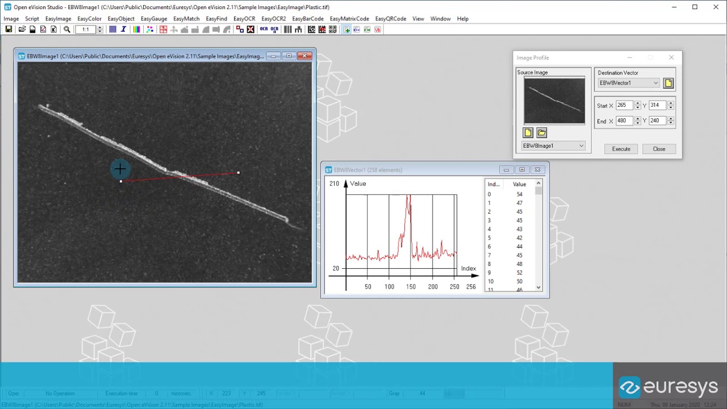Click the red grid gauge toolbar icon

pos(164,29)
